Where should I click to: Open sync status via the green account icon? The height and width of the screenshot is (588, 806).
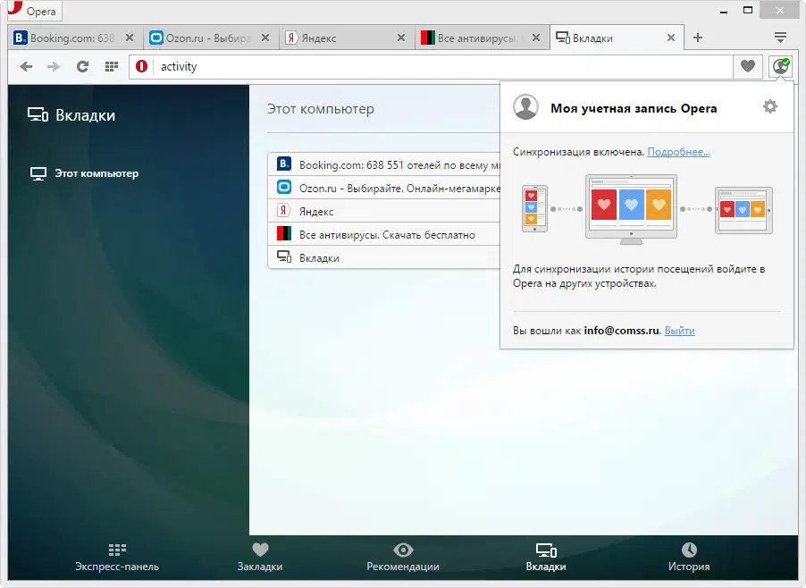(780, 66)
